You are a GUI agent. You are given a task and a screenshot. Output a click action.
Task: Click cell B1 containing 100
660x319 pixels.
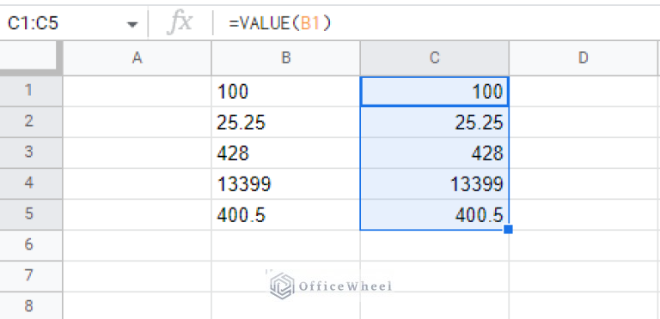pyautogui.click(x=286, y=91)
